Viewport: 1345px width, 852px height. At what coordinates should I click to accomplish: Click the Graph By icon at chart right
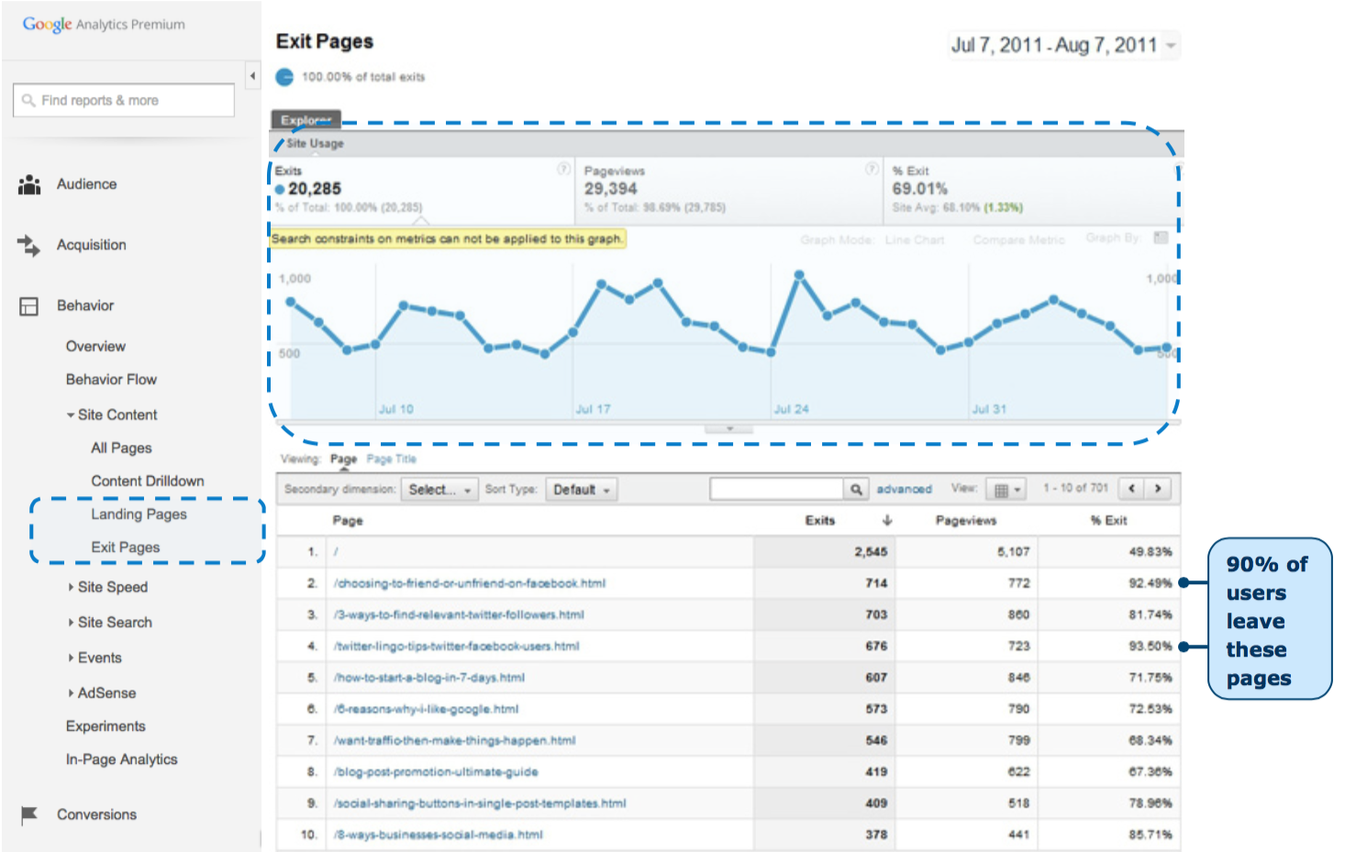coord(1161,238)
